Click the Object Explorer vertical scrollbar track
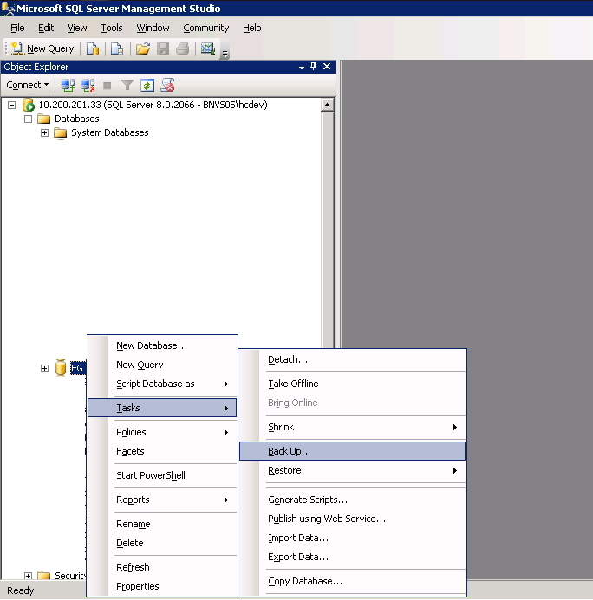593x600 pixels. click(328, 229)
